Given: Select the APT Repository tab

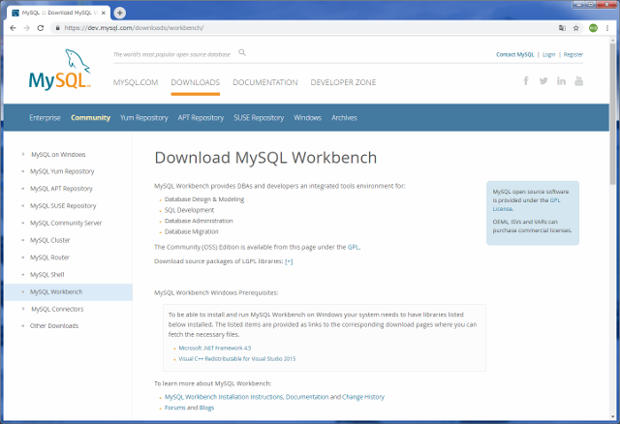Looking at the screenshot, I should point(201,117).
